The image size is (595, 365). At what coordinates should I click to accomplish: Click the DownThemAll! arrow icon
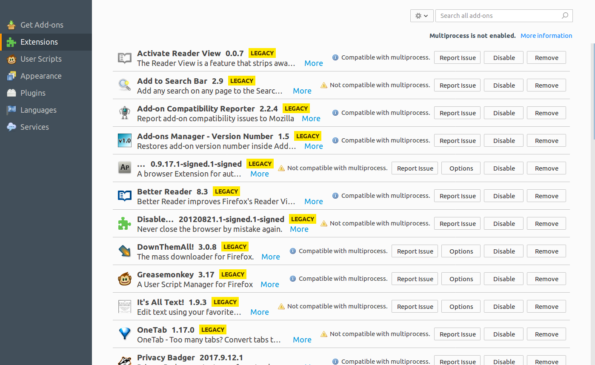point(125,251)
